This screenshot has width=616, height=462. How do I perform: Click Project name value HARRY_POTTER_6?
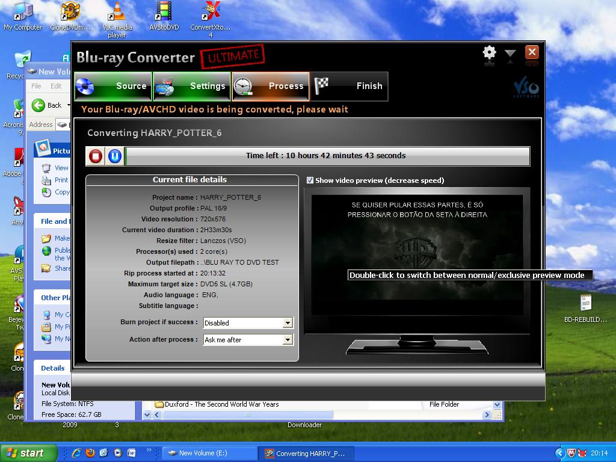pyautogui.click(x=230, y=197)
